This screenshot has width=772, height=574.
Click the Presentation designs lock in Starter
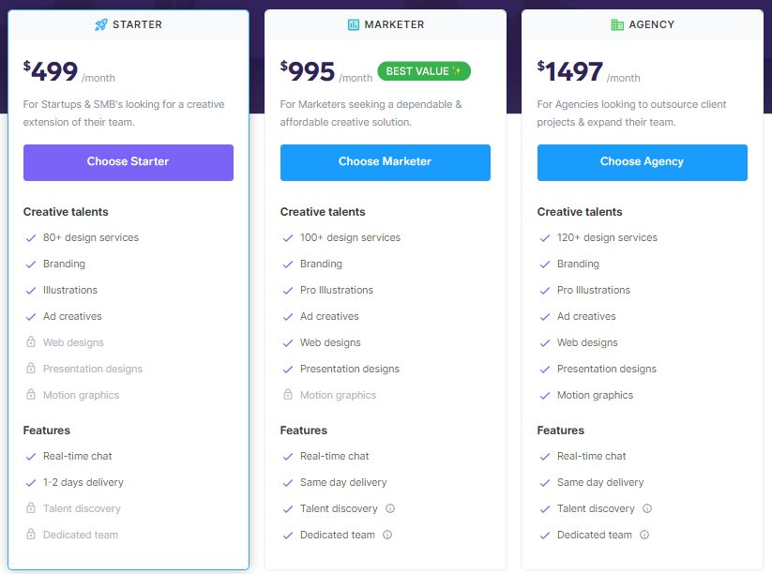(x=31, y=369)
